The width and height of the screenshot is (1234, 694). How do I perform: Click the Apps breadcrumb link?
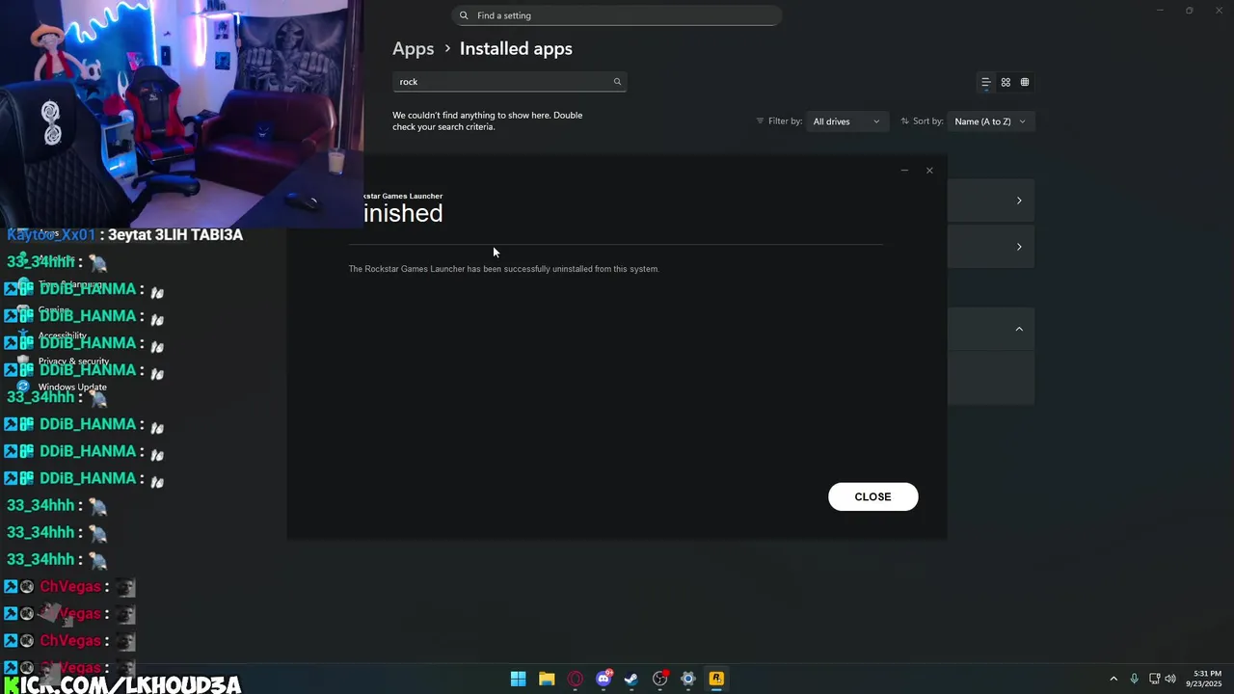click(x=413, y=48)
